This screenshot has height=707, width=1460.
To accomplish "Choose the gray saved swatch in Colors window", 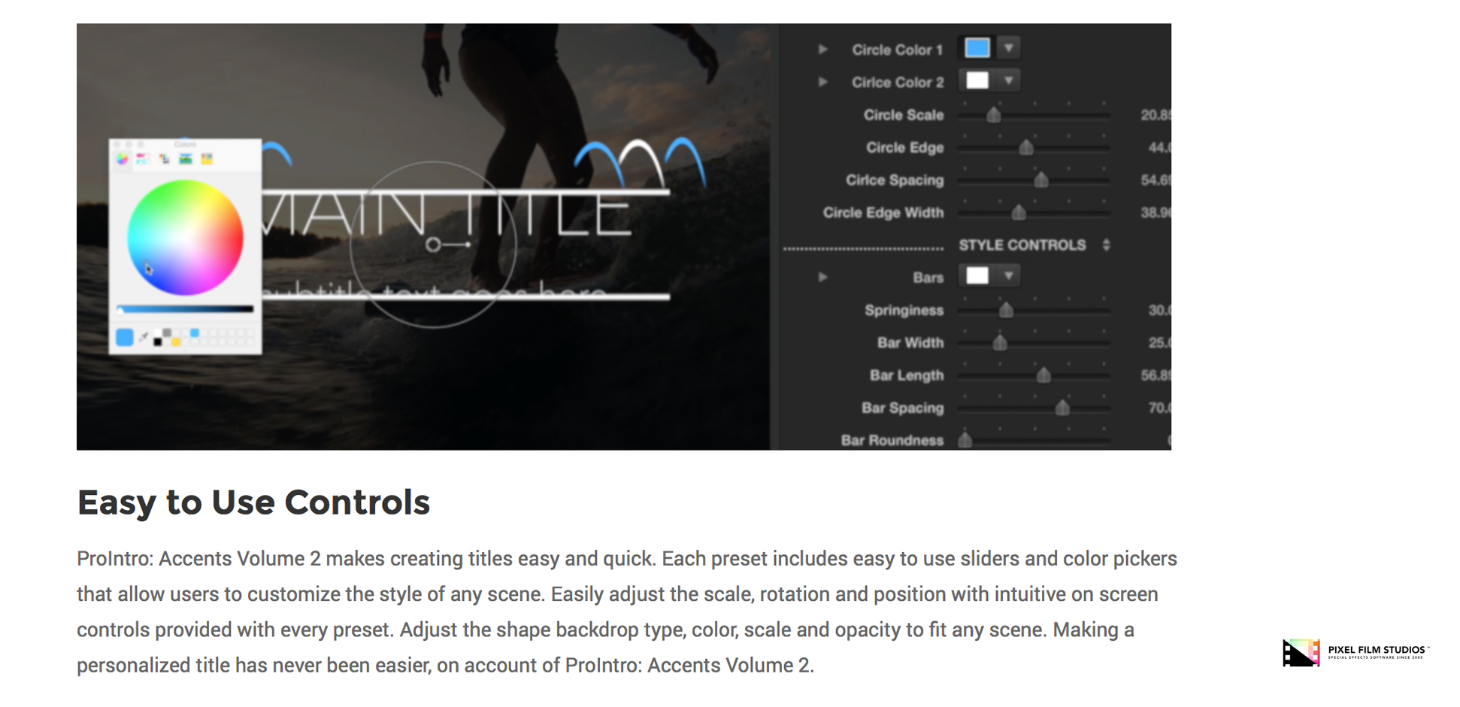I will click(167, 333).
